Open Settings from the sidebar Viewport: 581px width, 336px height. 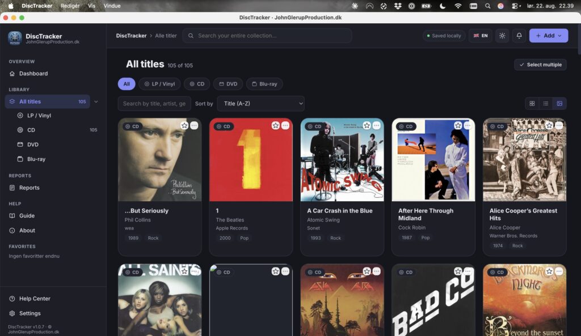(53, 313)
